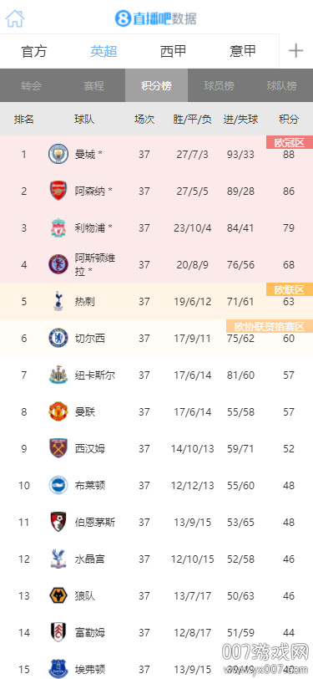
Task: Tap the Chelsea club badge
Action: point(58,338)
